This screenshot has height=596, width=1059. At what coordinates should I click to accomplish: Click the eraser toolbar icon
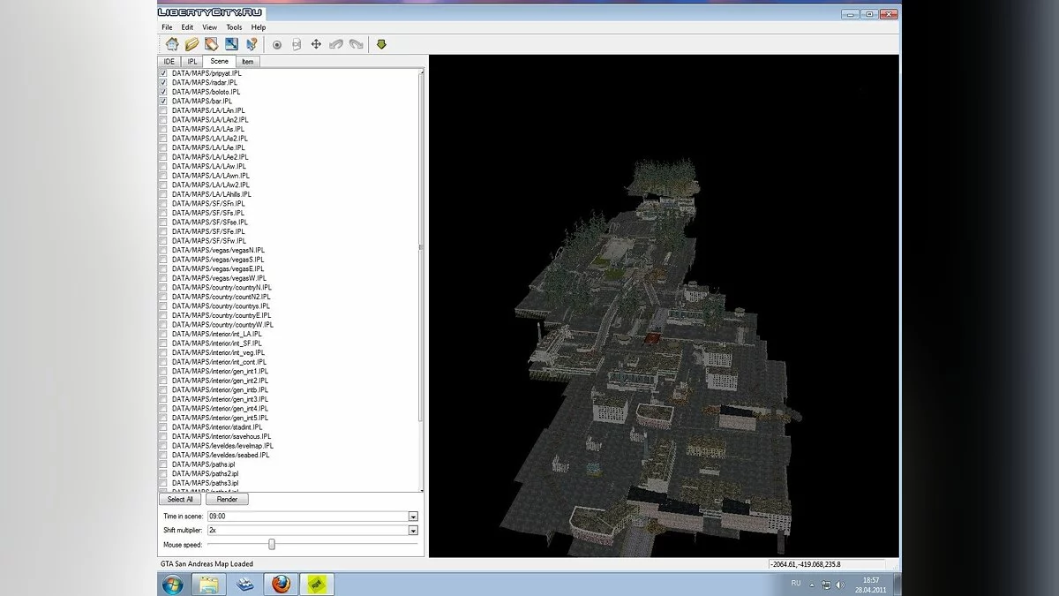coord(211,44)
